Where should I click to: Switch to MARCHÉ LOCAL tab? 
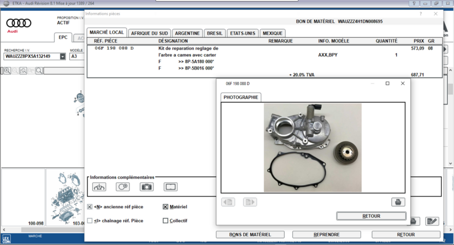point(106,32)
